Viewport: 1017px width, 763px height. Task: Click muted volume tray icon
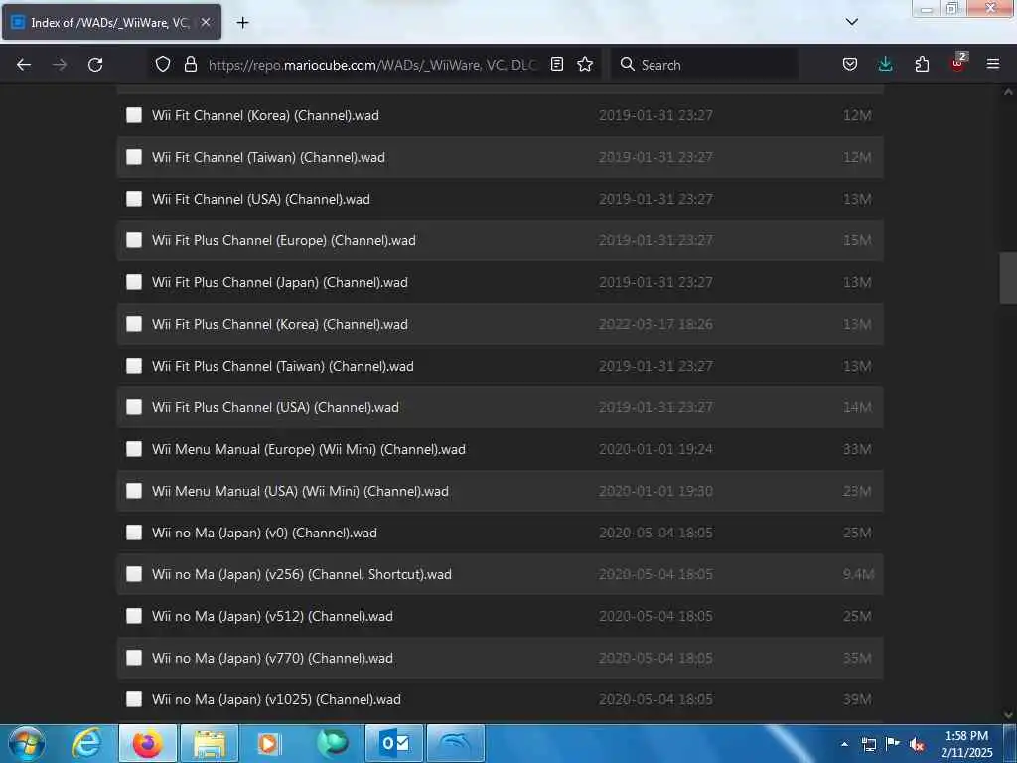coord(917,744)
